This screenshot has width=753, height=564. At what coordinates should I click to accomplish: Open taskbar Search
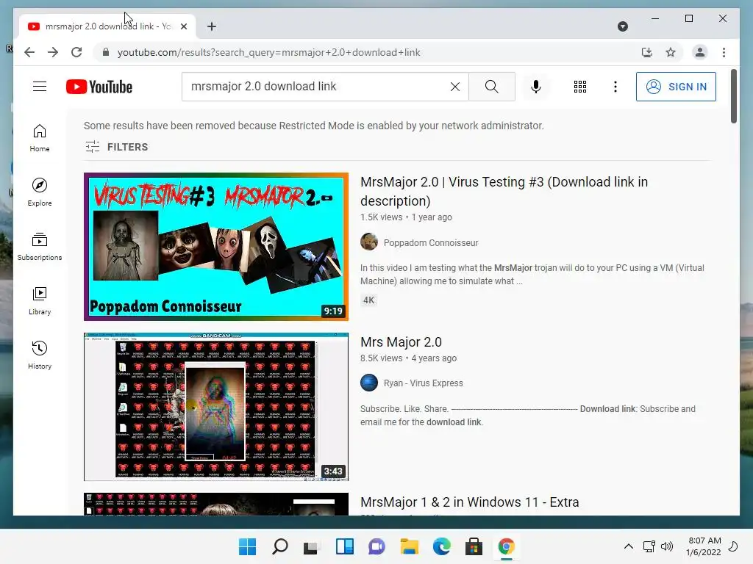[280, 546]
